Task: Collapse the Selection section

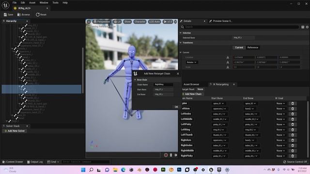Action: point(181,33)
